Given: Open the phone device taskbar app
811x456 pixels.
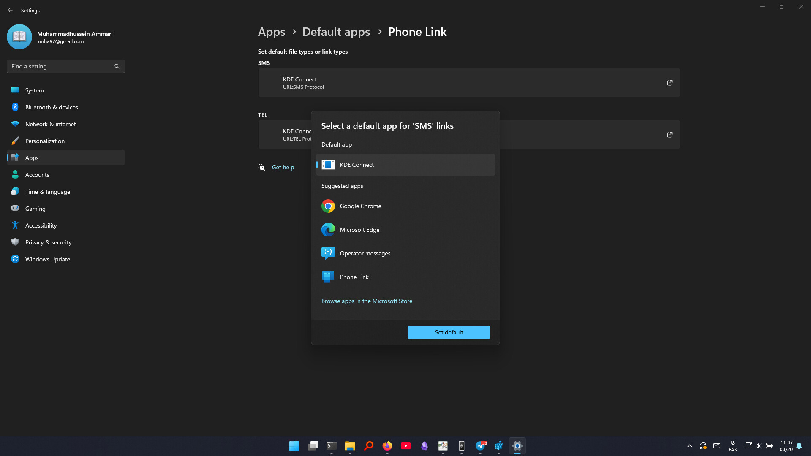Looking at the screenshot, I should tap(461, 446).
